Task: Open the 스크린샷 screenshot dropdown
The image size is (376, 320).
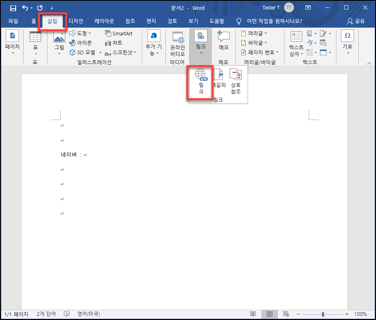Action: point(121,52)
